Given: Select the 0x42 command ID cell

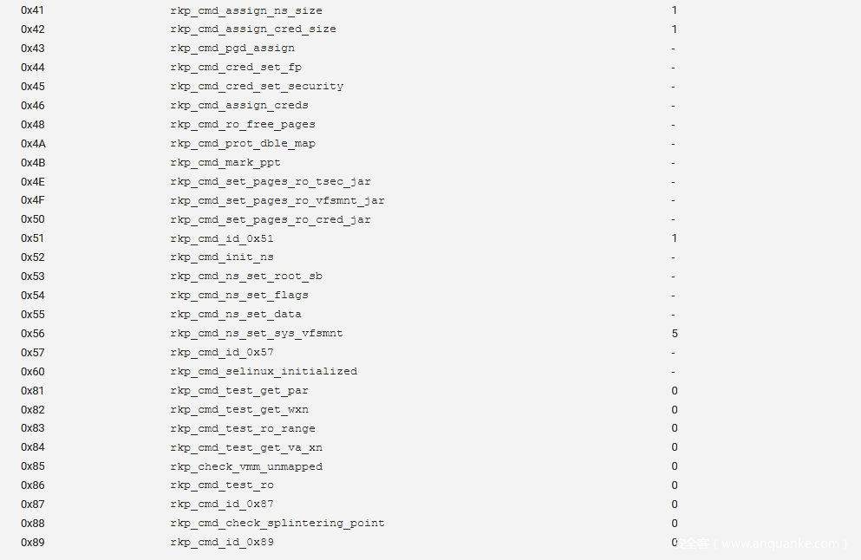Looking at the screenshot, I should [33, 29].
